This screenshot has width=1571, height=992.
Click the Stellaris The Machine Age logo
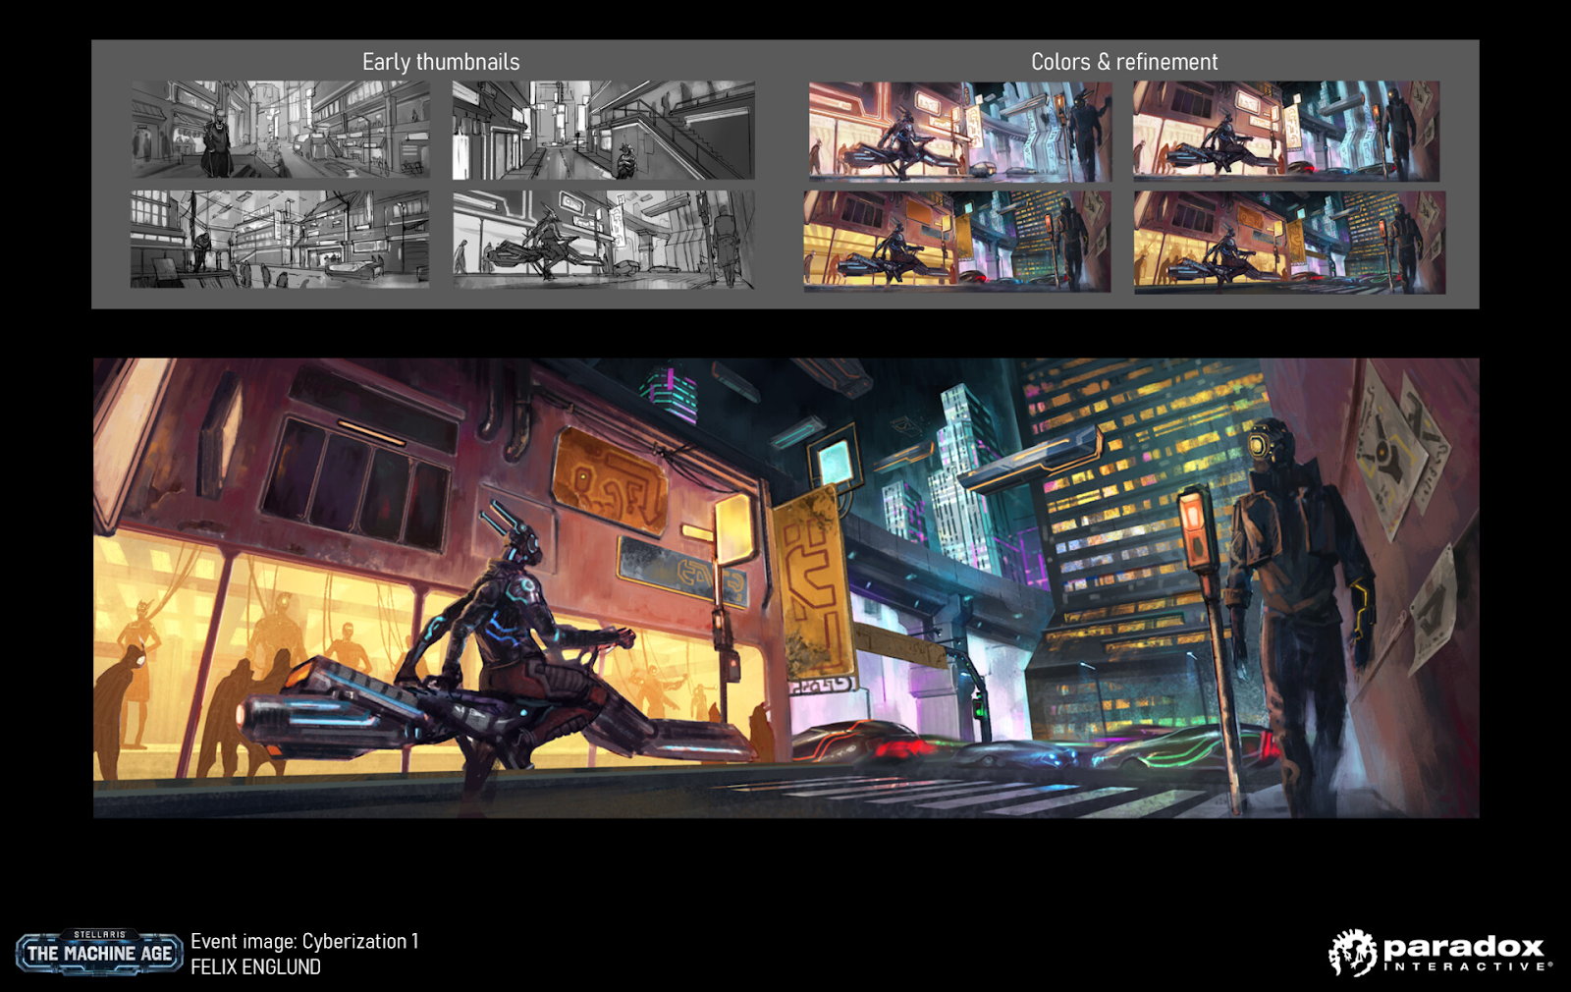99,952
